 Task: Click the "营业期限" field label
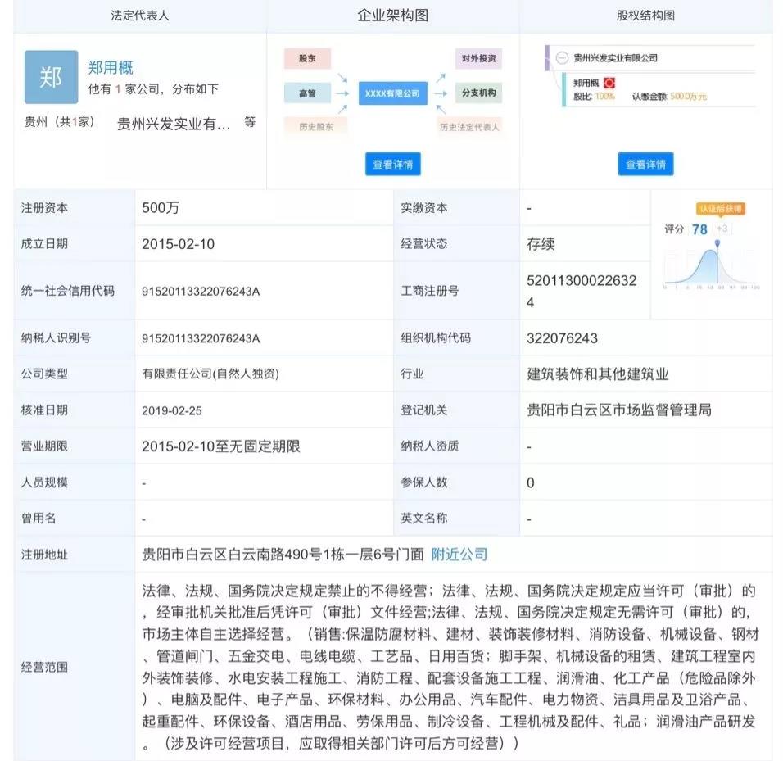tap(44, 446)
